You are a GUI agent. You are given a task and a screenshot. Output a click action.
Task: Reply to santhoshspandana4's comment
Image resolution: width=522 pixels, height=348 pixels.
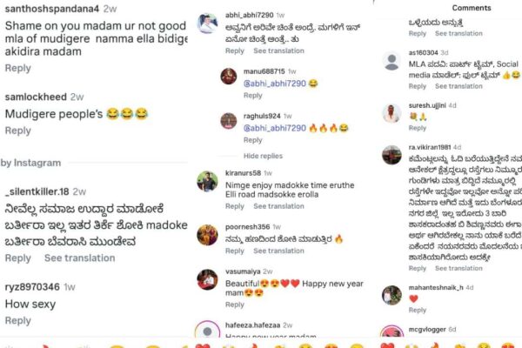click(x=18, y=68)
